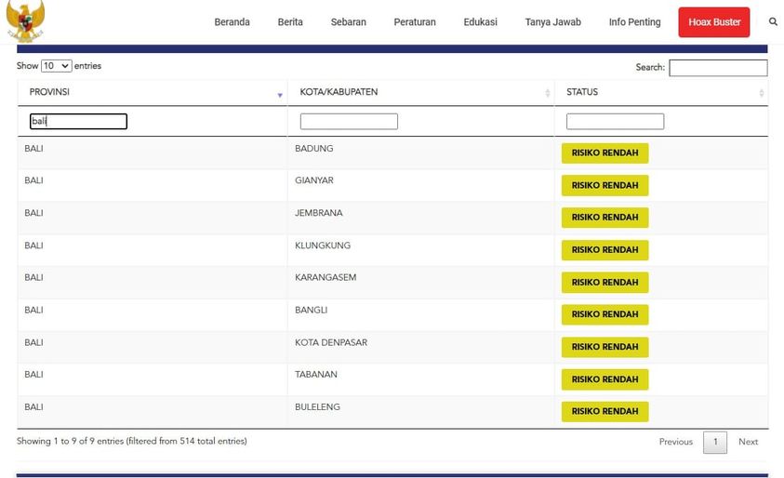Image resolution: width=784 pixels, height=478 pixels.
Task: Open the Show entries count dropdown
Action: 57,66
